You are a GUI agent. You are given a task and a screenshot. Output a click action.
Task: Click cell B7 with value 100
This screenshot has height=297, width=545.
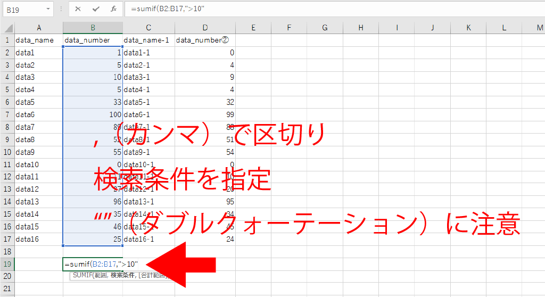[x=93, y=114]
